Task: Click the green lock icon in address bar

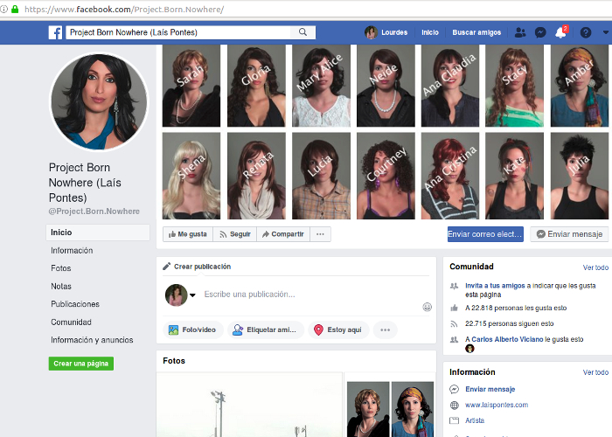Action: click(15, 9)
